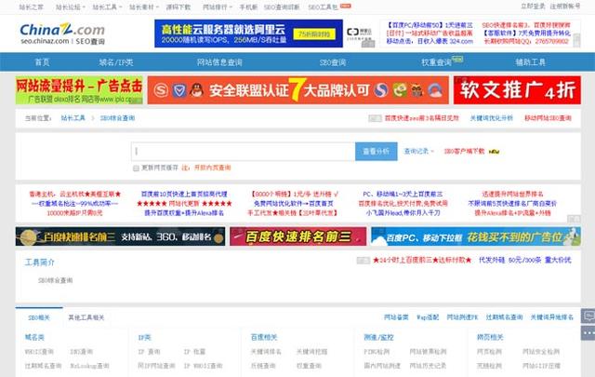
Task: Click the 工具简介 heading
Action: click(40, 263)
